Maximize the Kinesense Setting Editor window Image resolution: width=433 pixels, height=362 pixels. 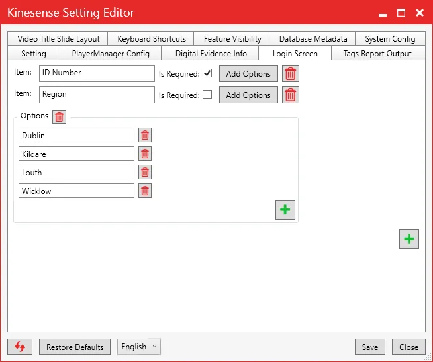(x=401, y=13)
